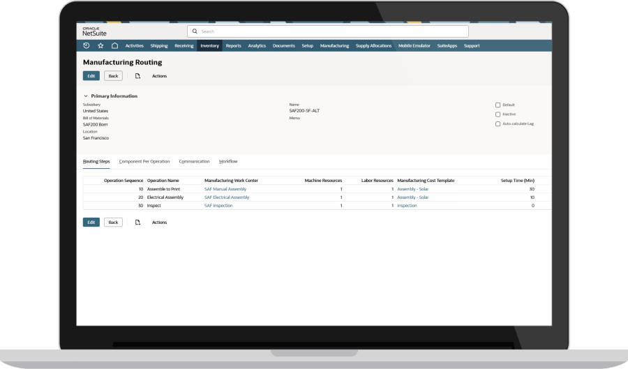Collapse the Primary Information section
Screen dimensions: 628x369
click(x=86, y=96)
